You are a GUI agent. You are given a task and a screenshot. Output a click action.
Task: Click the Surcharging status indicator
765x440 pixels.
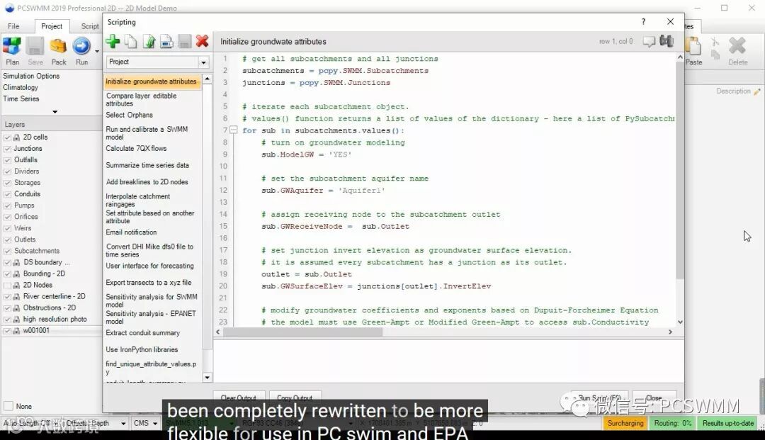tap(625, 424)
